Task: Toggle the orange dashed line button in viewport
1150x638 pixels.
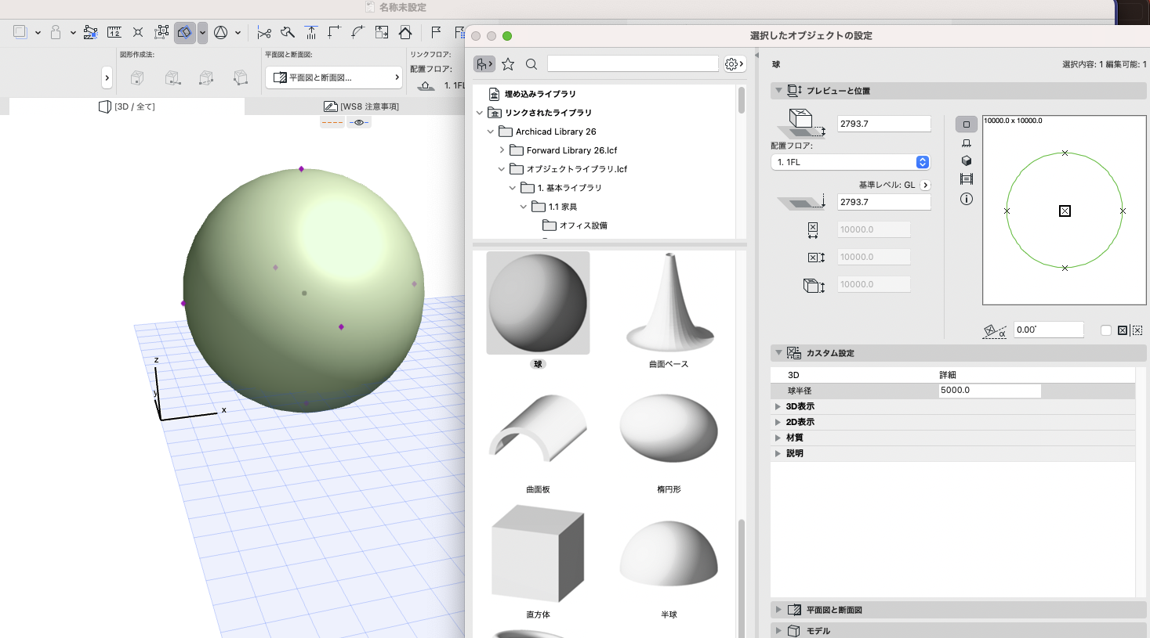Action: (332, 122)
